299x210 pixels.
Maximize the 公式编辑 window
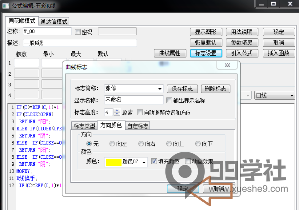(273, 4)
